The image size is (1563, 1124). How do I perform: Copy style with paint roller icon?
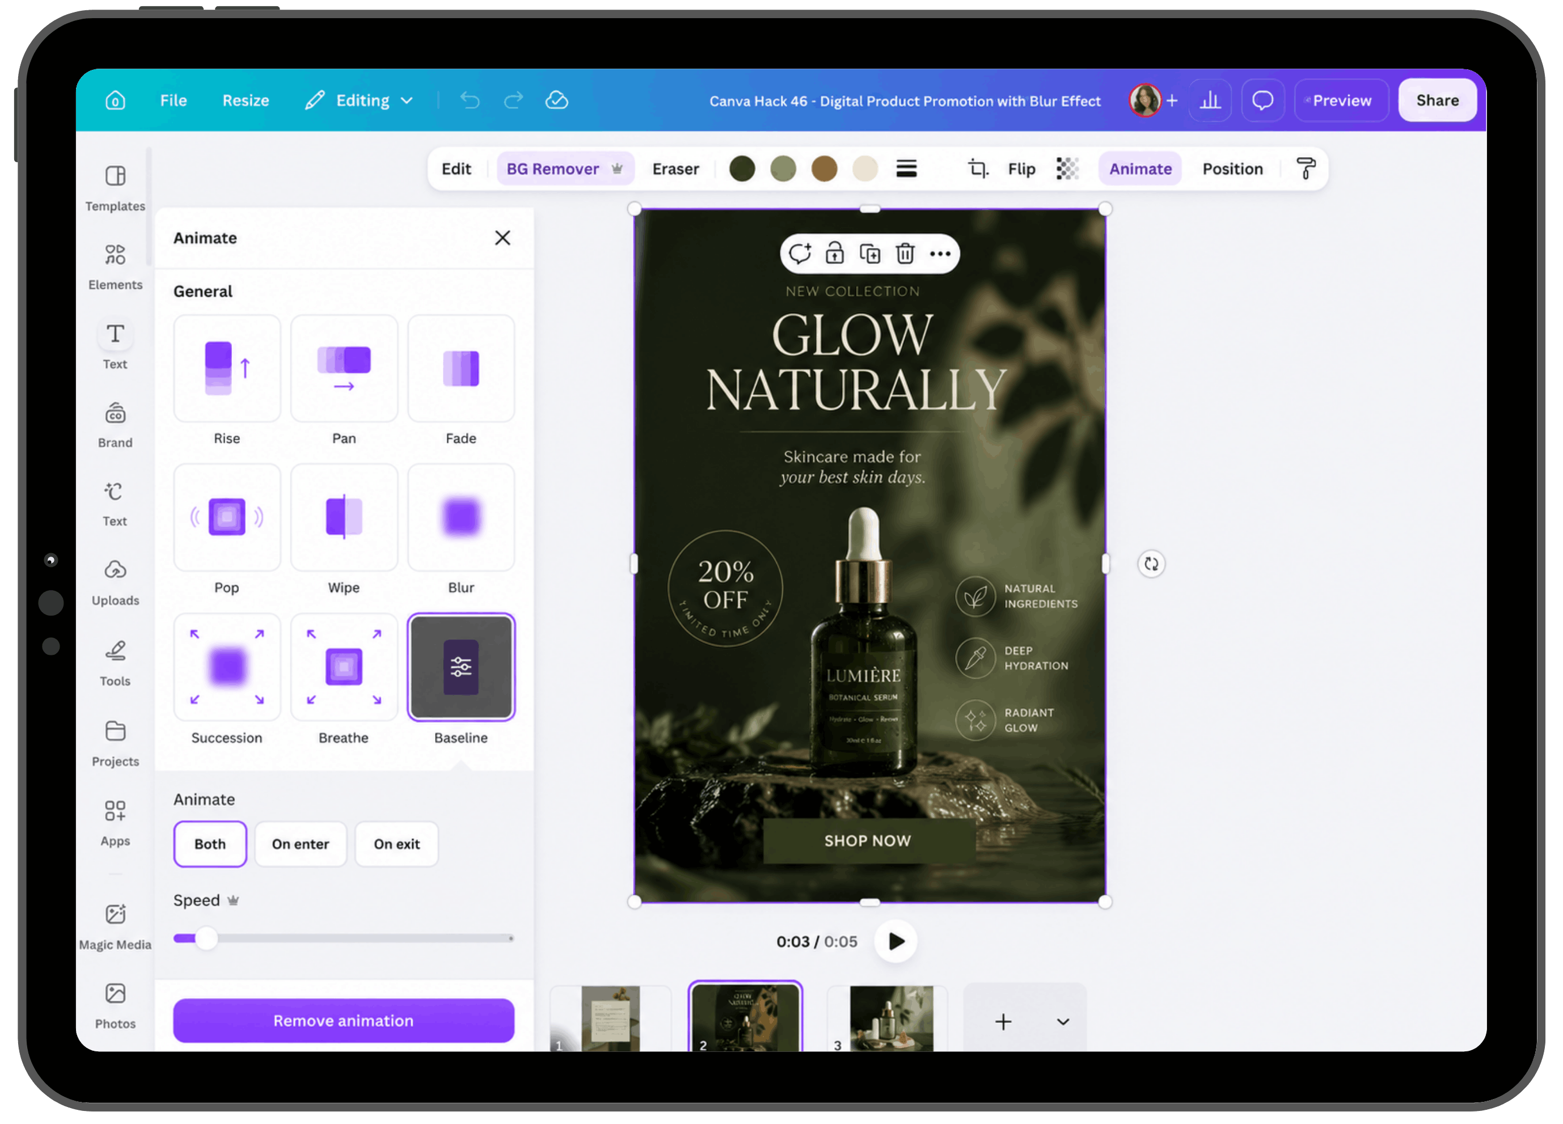click(1306, 169)
